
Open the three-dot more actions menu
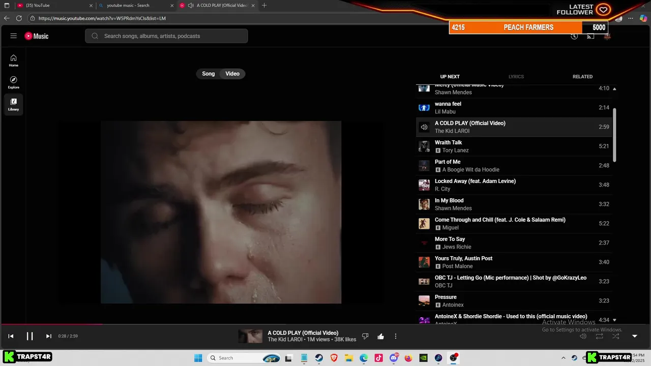pos(396,336)
